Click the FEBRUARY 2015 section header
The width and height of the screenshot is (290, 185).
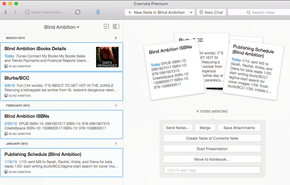point(62,106)
